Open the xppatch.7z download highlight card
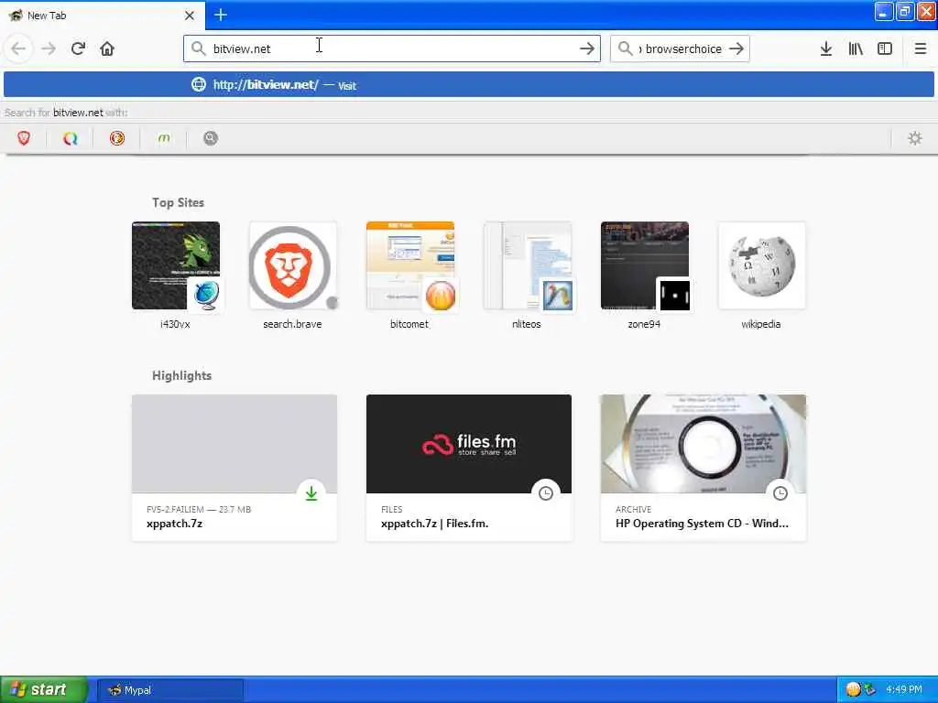The height and width of the screenshot is (703, 938). pos(234,468)
